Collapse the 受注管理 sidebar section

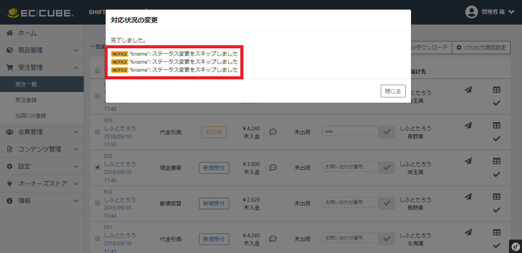[x=42, y=67]
